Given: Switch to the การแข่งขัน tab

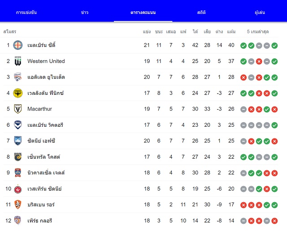Looking at the screenshot, I should click(26, 13).
